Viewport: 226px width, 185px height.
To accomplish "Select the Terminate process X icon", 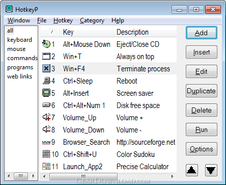I will [46, 68].
